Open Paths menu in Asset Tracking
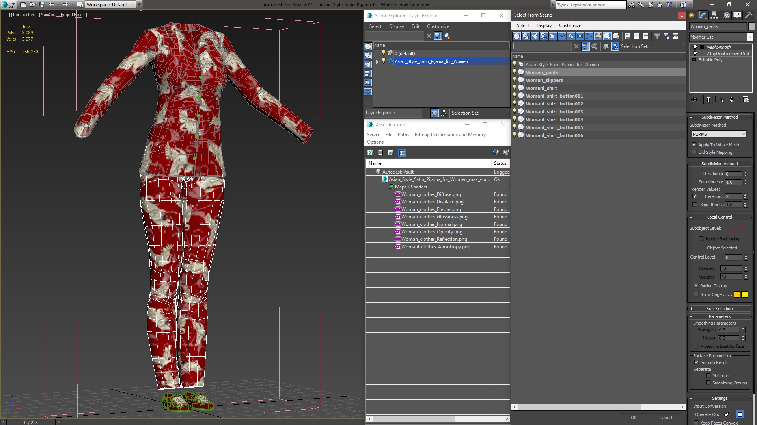757x425 pixels. point(403,135)
